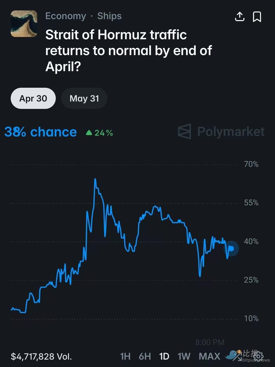Click the $4,717,828 Vol. label
Viewport: 275px width, 367px height.
[x=41, y=357]
